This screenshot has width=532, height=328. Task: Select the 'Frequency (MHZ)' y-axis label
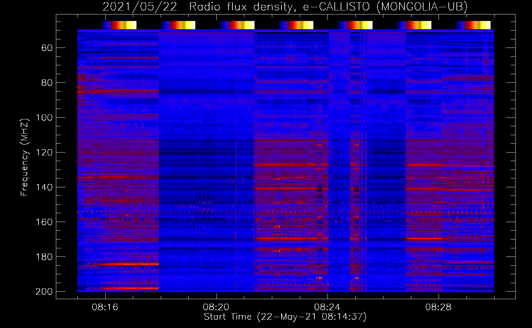tap(25, 157)
